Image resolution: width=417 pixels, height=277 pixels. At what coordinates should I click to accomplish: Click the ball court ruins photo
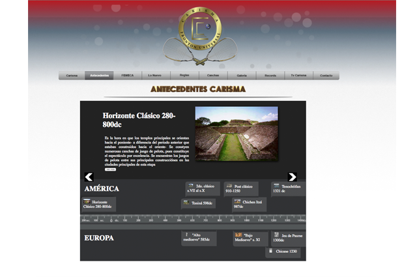click(237, 134)
